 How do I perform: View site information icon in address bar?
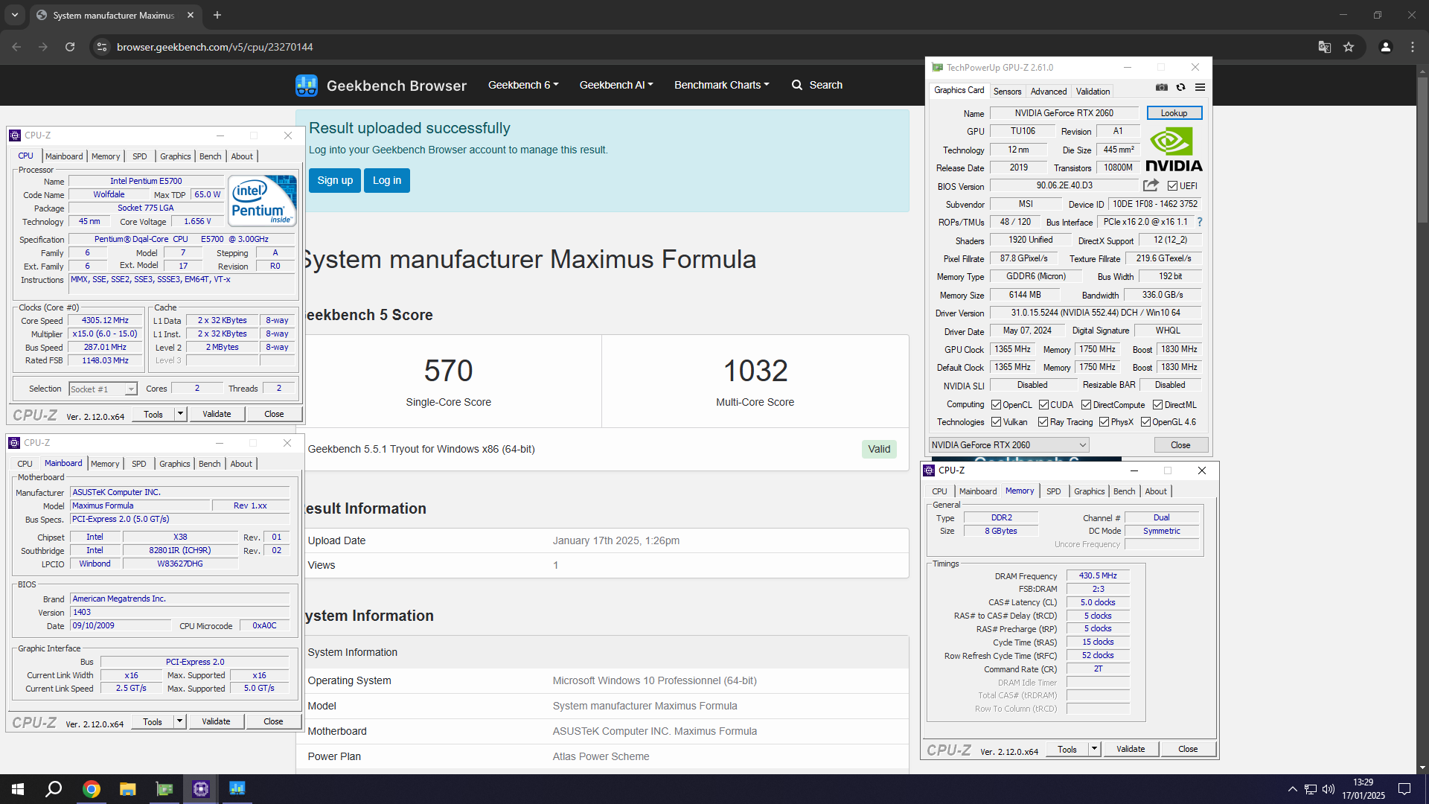[102, 47]
